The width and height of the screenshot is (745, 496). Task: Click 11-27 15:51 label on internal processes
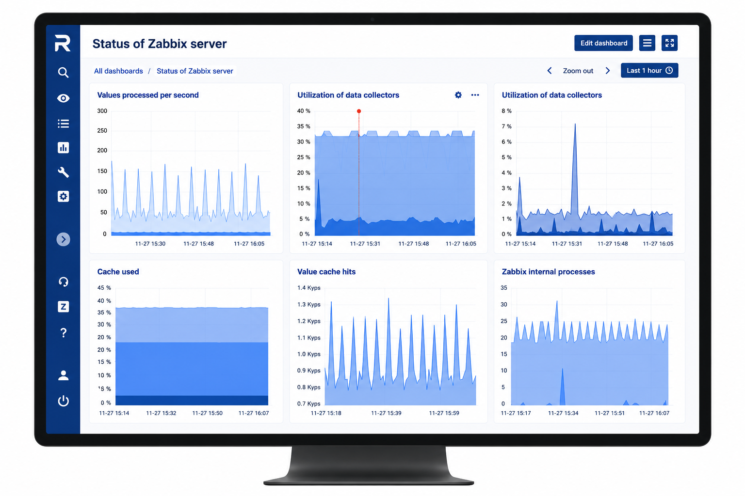(610, 413)
